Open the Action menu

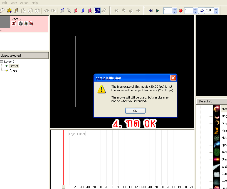point(24,3)
